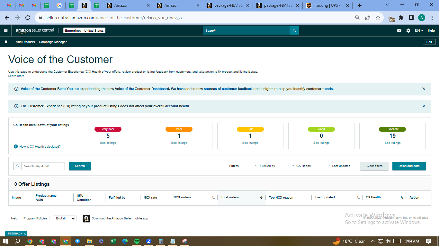This screenshot has width=439, height=246.
Task: Open Program Policies footer link
Action: (x=35, y=218)
